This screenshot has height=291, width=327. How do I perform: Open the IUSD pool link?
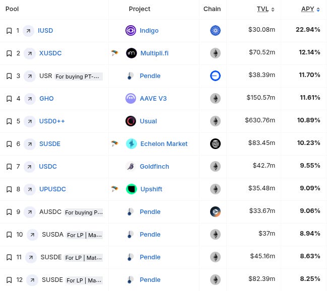coord(45,31)
